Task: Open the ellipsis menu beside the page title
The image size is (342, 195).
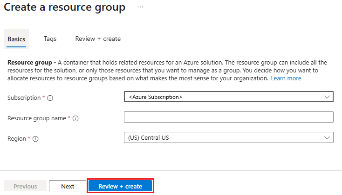Action: [x=140, y=7]
